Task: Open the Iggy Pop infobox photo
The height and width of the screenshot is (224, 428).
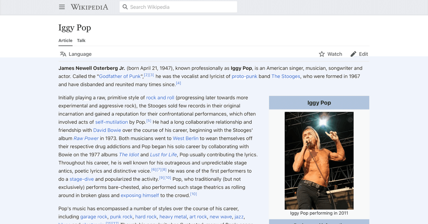Action: click(x=319, y=161)
